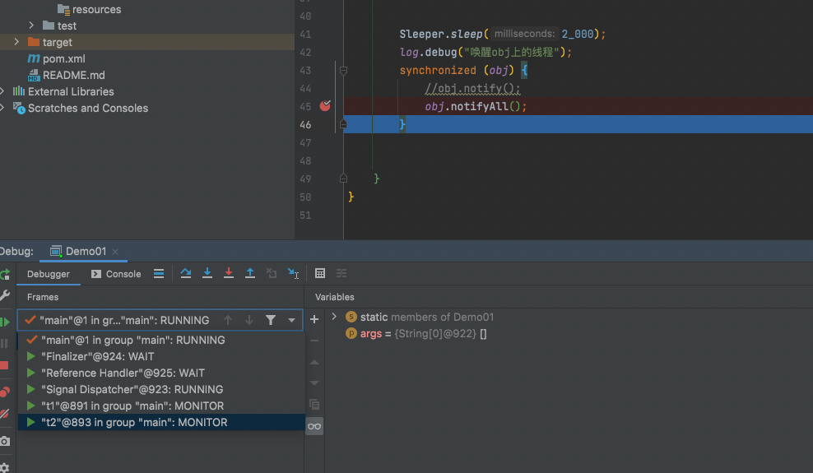Click the Step Out icon

pos(250,274)
